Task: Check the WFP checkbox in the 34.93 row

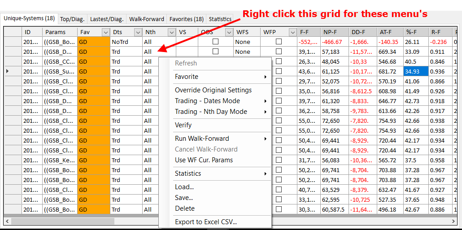Action: pos(279,71)
